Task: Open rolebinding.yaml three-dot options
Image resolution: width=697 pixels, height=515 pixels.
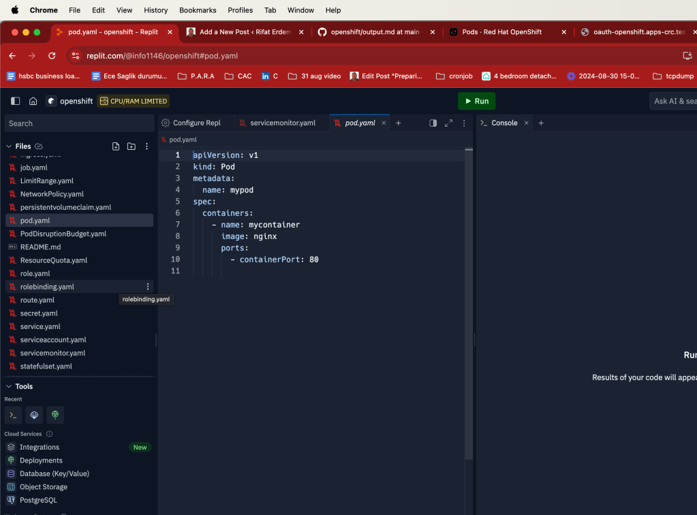Action: click(148, 287)
